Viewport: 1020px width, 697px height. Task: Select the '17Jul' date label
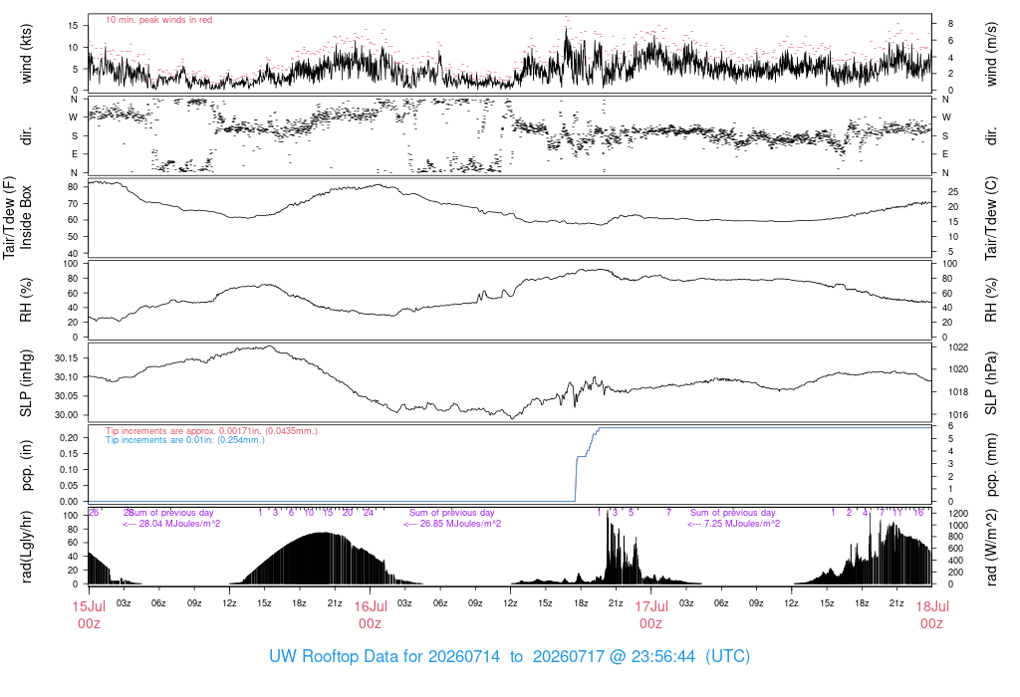pos(651,606)
